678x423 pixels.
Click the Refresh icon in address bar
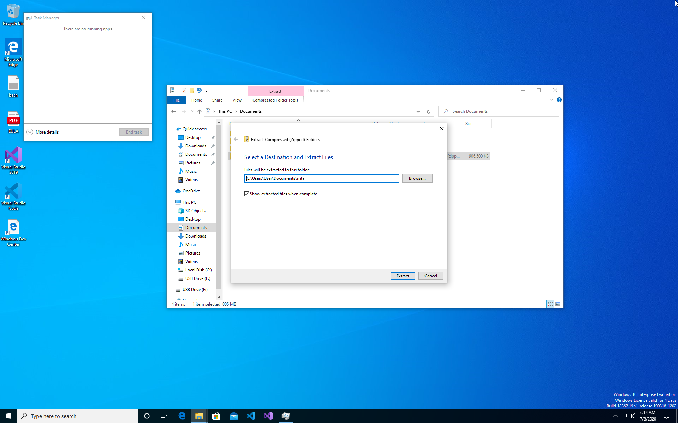click(428, 111)
